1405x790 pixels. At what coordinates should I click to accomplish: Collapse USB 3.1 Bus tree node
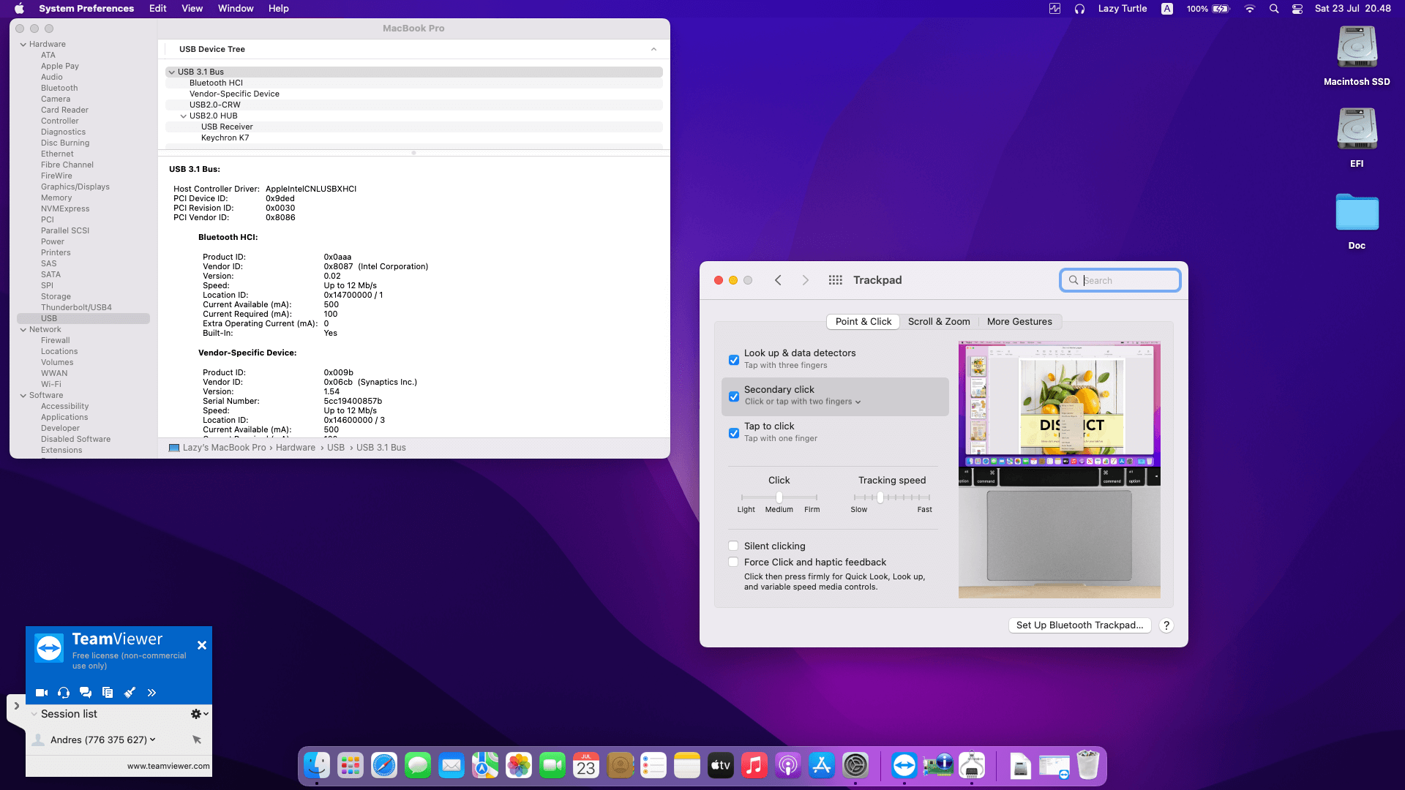[x=171, y=72]
